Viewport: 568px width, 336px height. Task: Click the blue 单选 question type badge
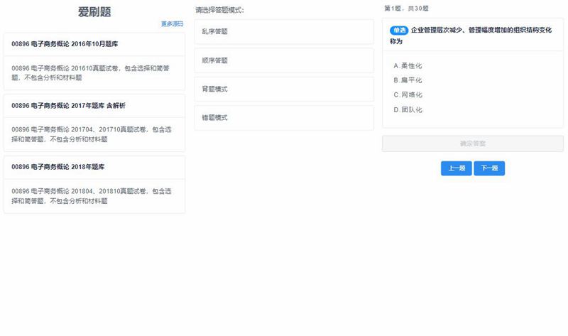coord(399,30)
